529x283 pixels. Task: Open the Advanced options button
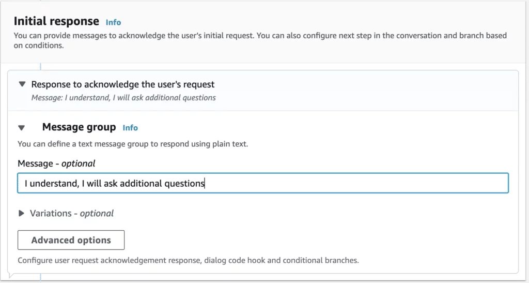[71, 240]
